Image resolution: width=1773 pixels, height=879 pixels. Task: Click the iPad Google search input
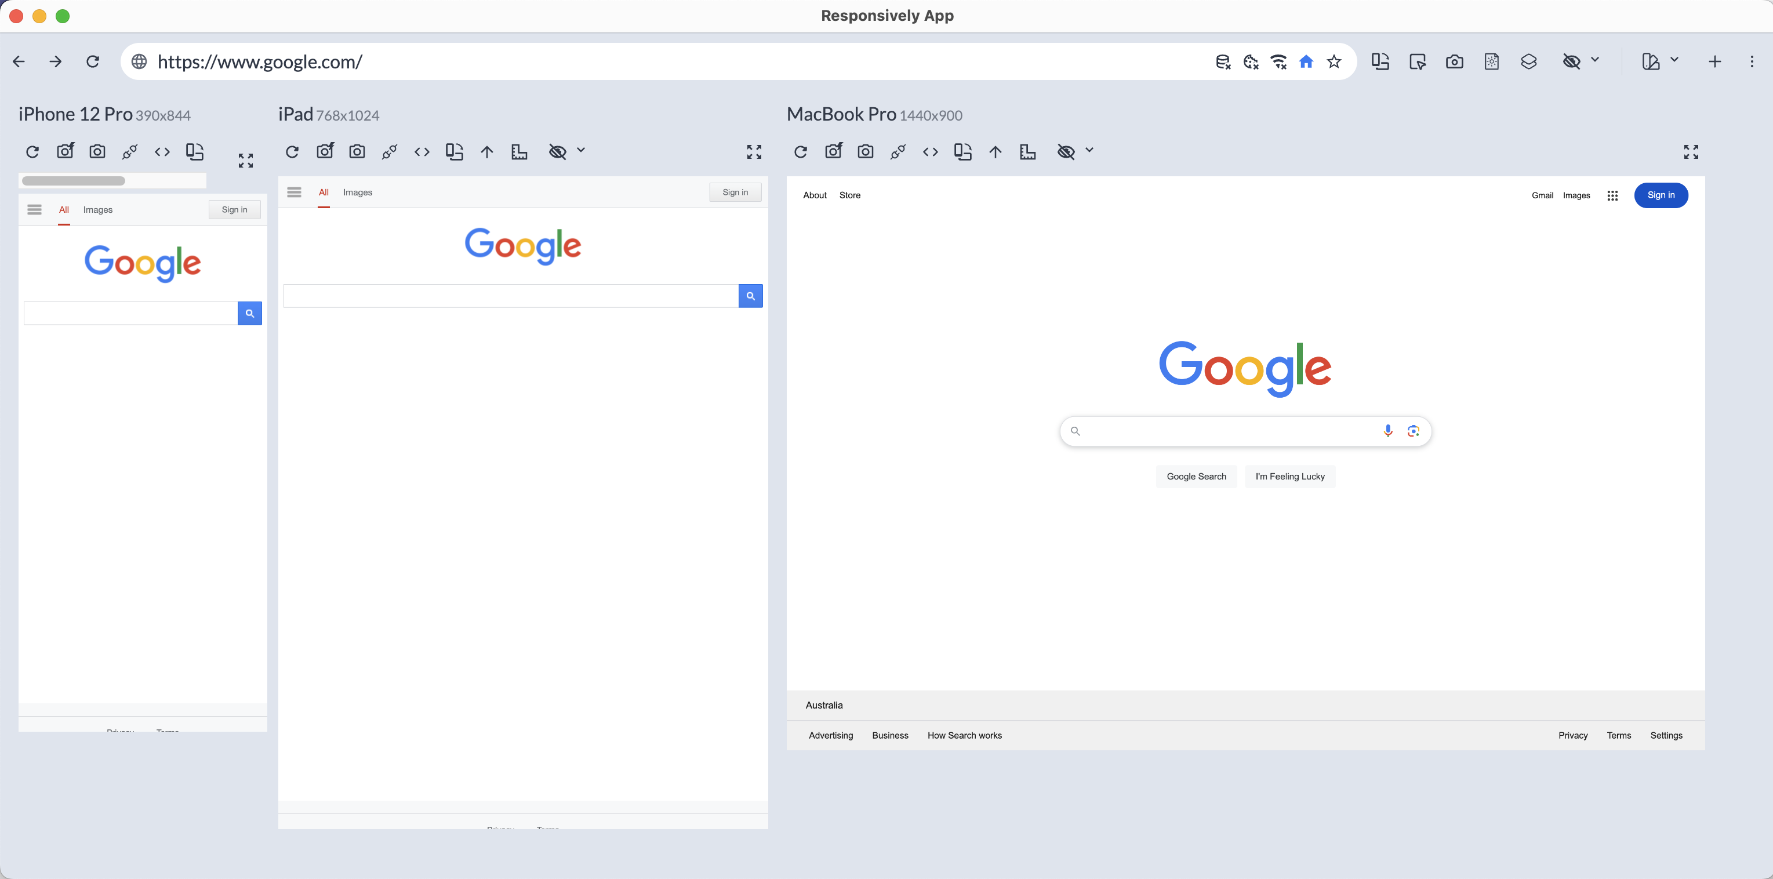click(511, 296)
